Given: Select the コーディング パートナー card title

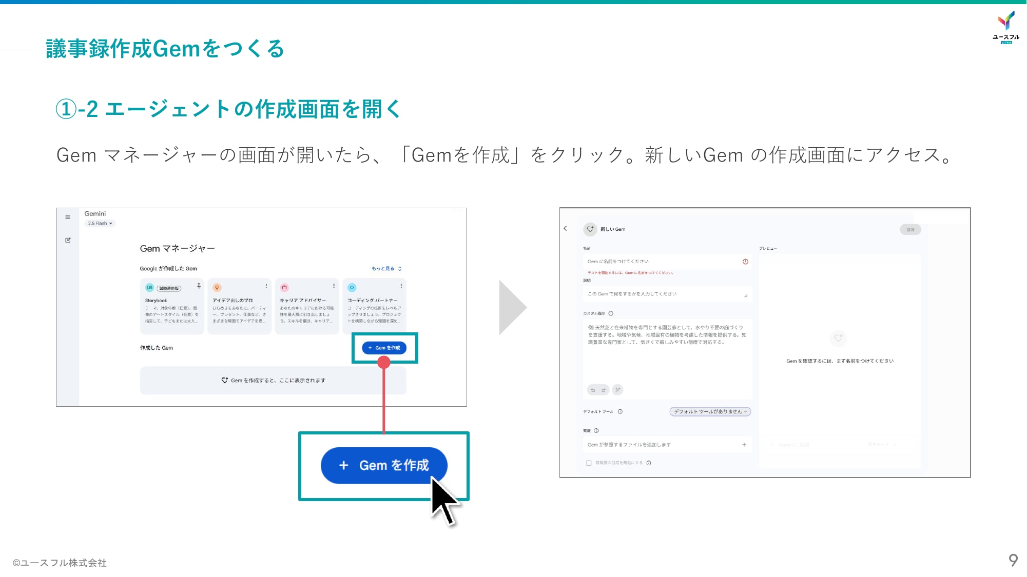Looking at the screenshot, I should pos(373,301).
